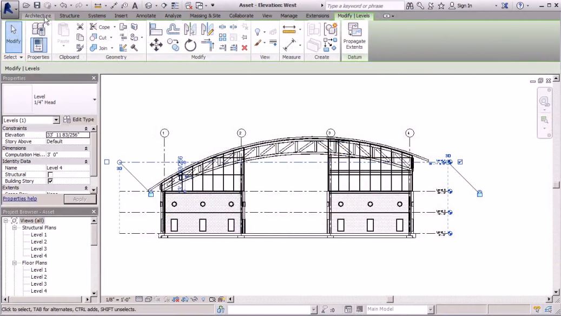The width and height of the screenshot is (561, 316).
Task: Click Edit Type button
Action: [x=78, y=120]
